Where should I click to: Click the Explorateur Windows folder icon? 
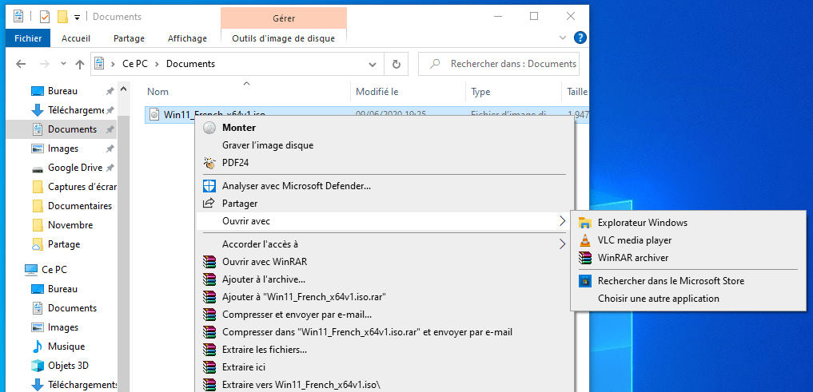(585, 223)
